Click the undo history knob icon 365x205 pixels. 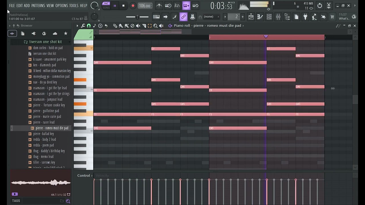[320, 5]
